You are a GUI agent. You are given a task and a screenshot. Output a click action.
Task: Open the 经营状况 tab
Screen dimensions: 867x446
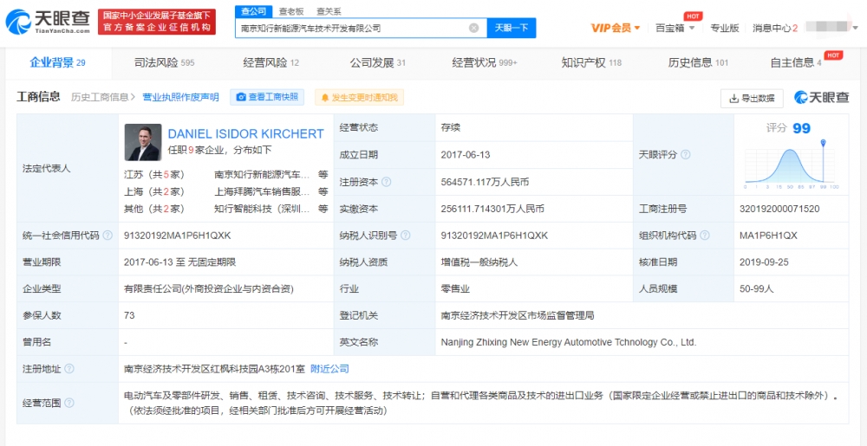pos(485,63)
